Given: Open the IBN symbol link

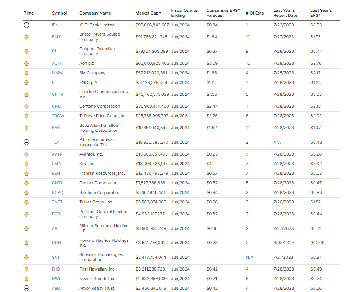Looking at the screenshot, I should pos(55,25).
